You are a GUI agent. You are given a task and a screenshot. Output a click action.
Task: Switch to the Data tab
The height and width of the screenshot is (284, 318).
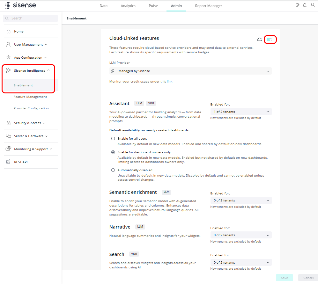point(103,6)
